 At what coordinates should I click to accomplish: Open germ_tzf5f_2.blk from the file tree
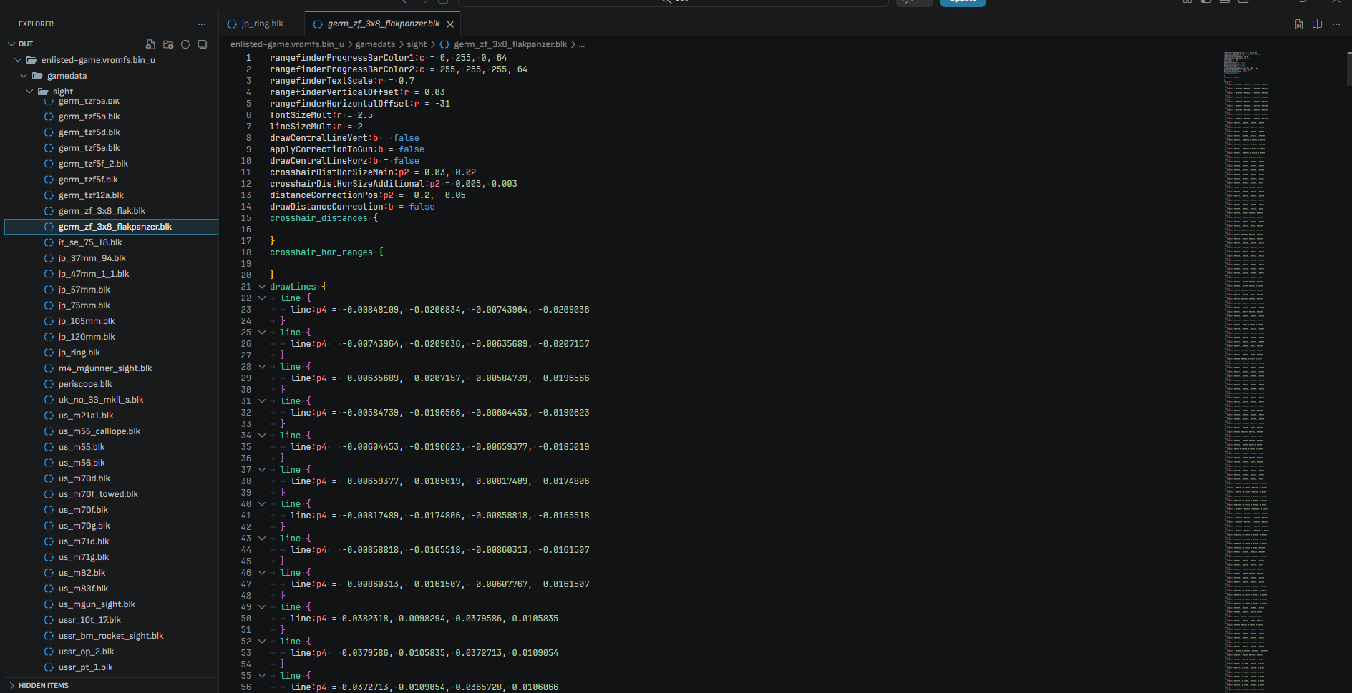coord(111,164)
